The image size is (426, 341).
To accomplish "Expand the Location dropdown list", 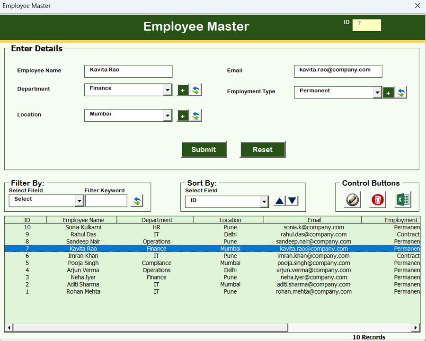I will (168, 116).
